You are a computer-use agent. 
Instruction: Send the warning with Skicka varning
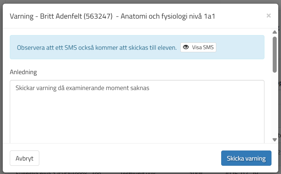click(x=246, y=158)
